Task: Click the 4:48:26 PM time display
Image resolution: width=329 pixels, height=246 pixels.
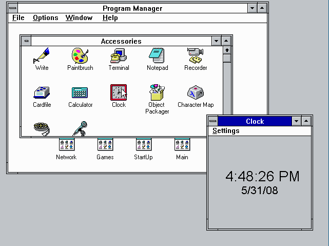Action: click(x=262, y=176)
